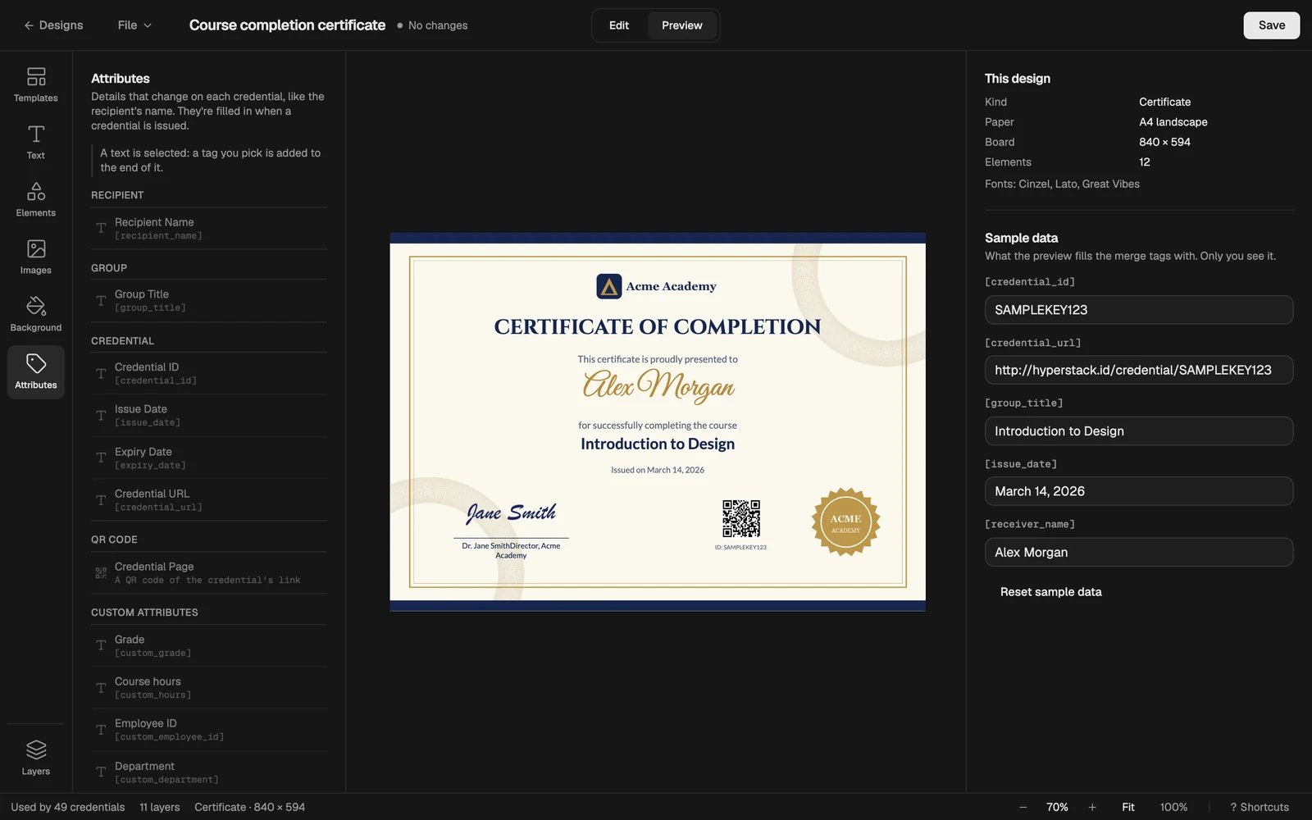Click Reset sample data
1312x820 pixels.
[x=1050, y=592]
